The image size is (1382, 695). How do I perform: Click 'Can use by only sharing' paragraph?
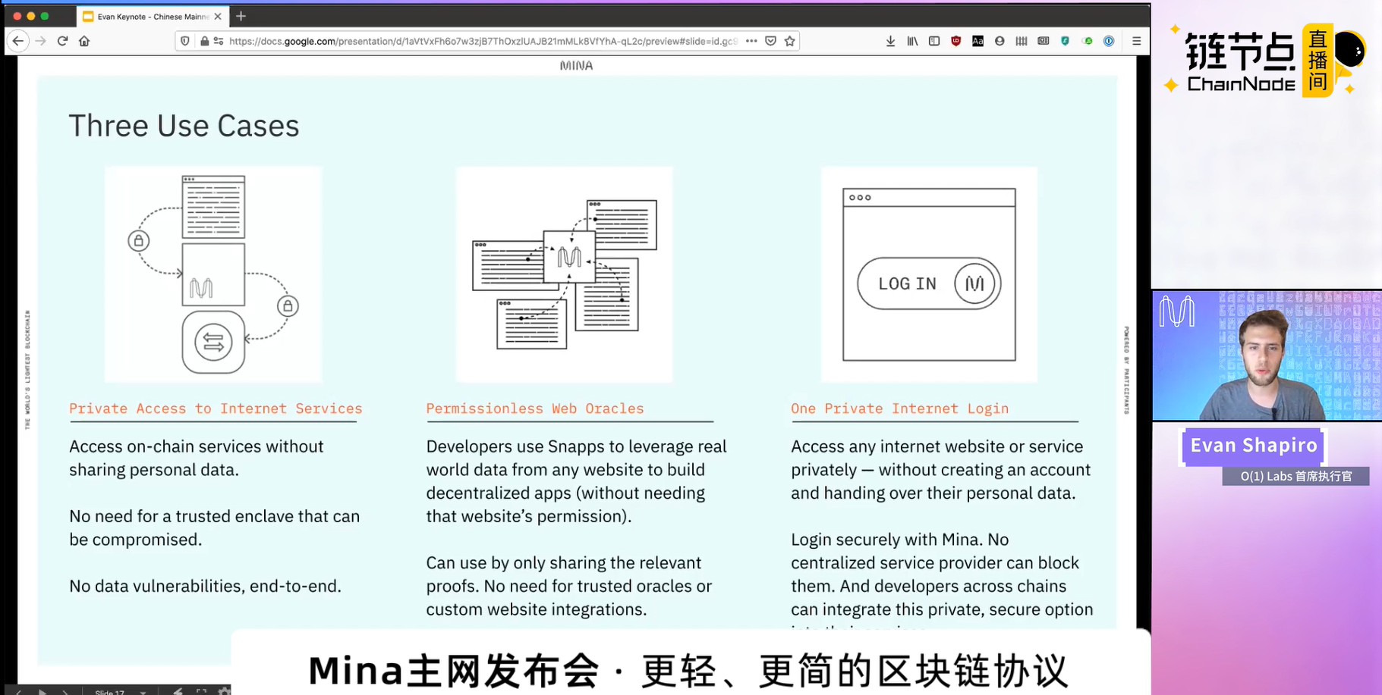[x=569, y=586]
